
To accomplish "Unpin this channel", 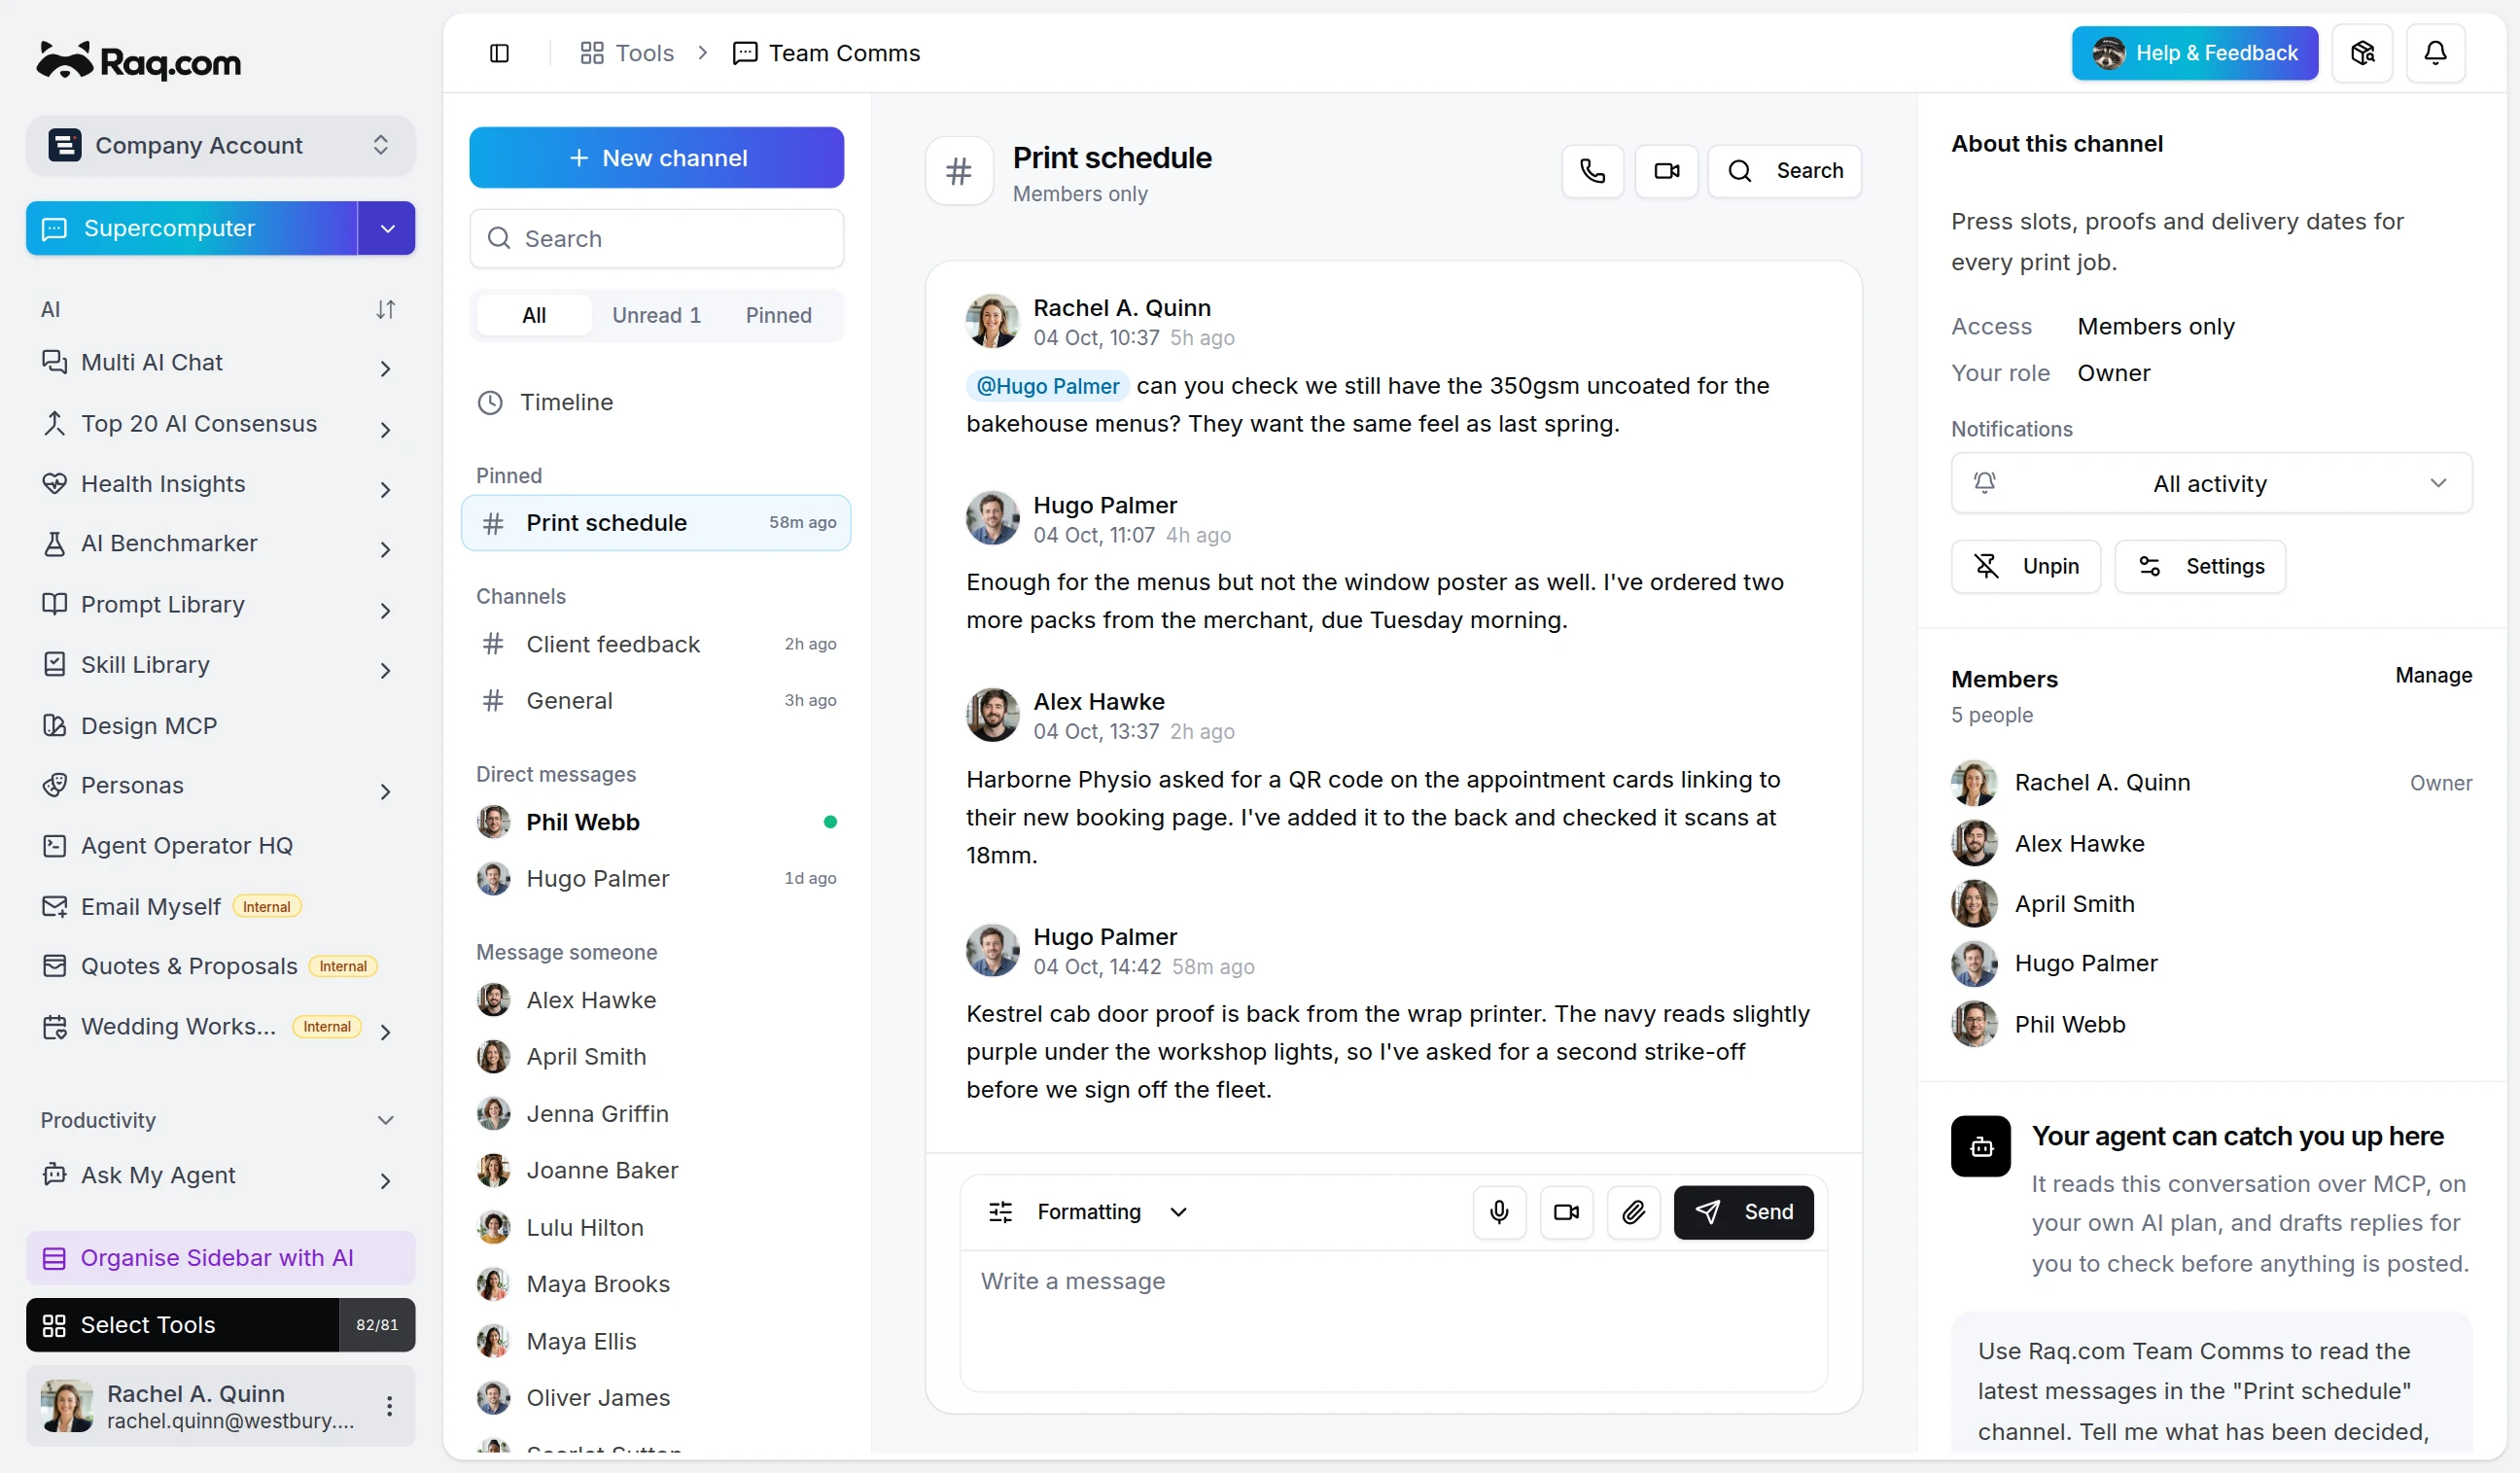I will pyautogui.click(x=2025, y=566).
